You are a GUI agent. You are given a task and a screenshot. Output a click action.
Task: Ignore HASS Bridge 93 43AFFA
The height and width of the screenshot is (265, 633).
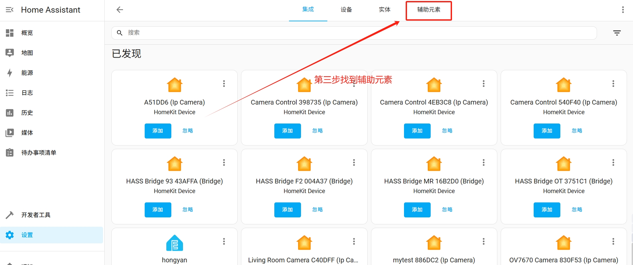click(x=188, y=210)
